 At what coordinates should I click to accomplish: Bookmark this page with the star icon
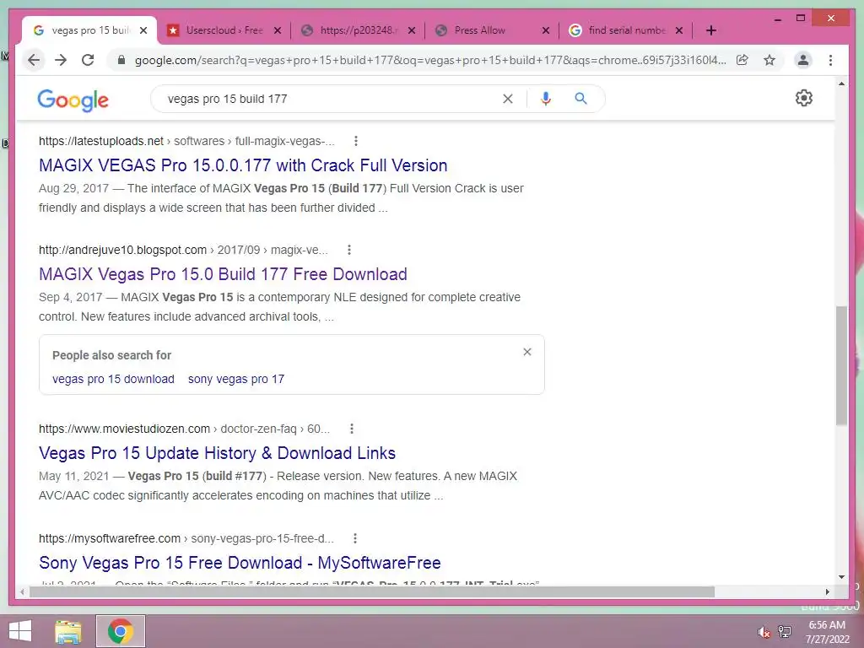[769, 60]
